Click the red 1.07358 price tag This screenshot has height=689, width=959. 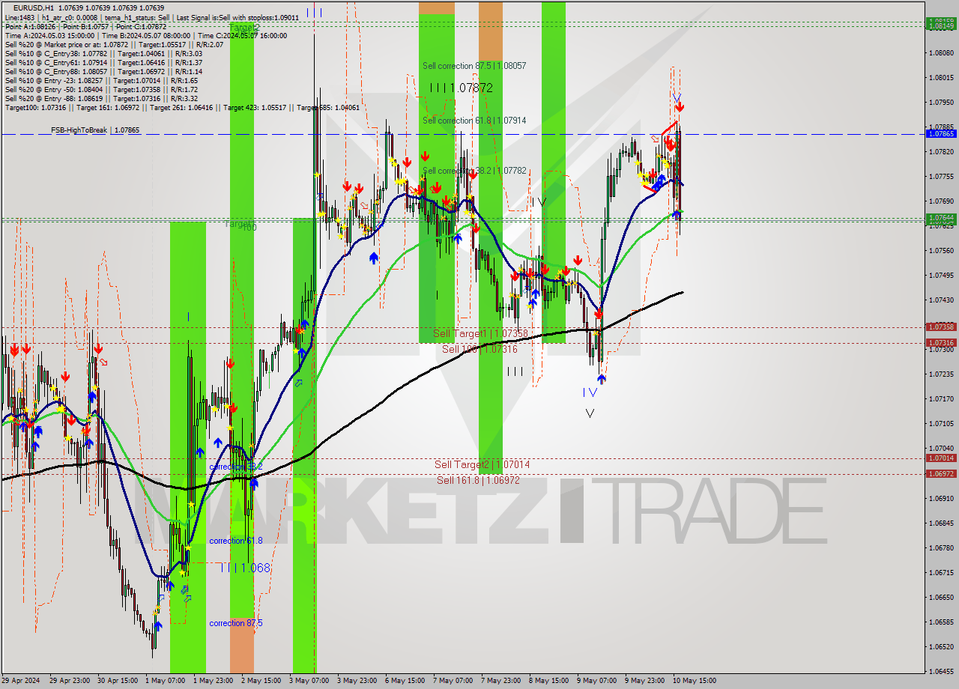tap(941, 327)
